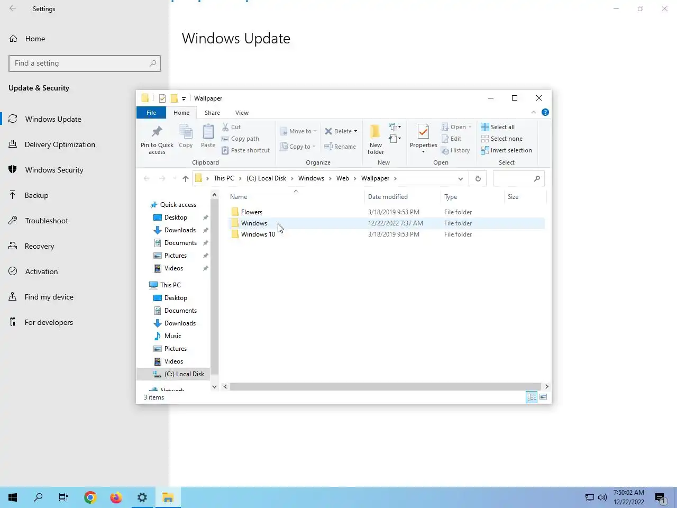Switch to large thumbnails view icon
677x508 pixels.
pyautogui.click(x=543, y=397)
